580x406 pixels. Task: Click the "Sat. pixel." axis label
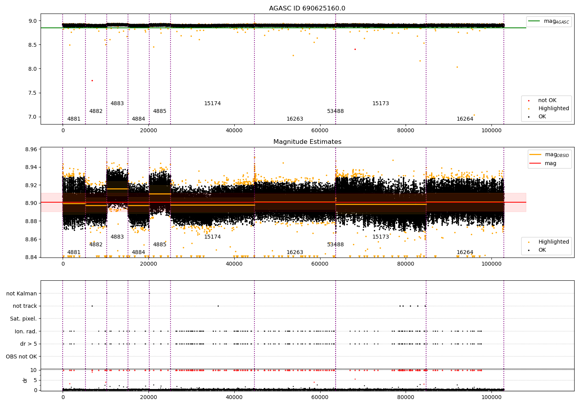click(24, 319)
